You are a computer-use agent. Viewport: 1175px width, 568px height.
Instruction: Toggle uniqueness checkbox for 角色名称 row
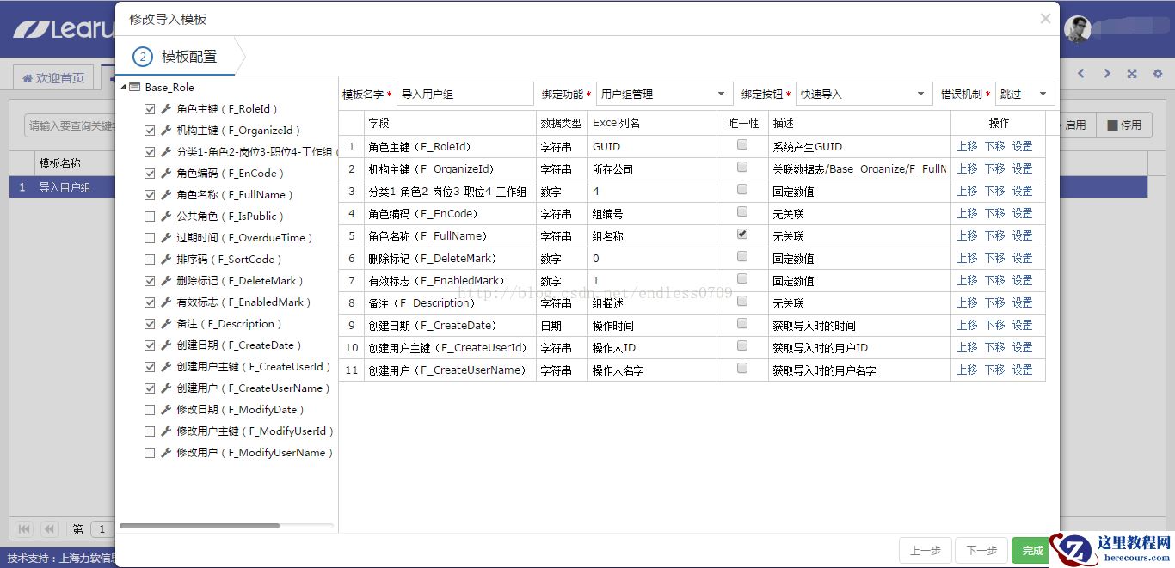click(x=742, y=235)
